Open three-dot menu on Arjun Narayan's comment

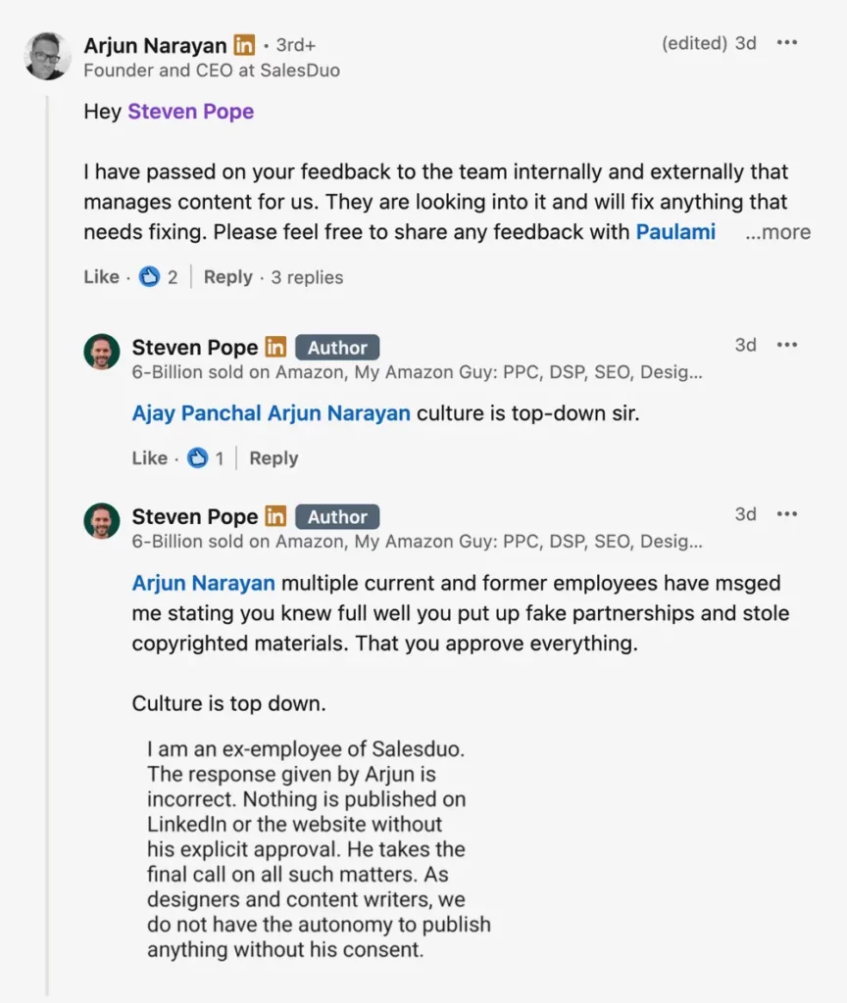click(x=786, y=43)
